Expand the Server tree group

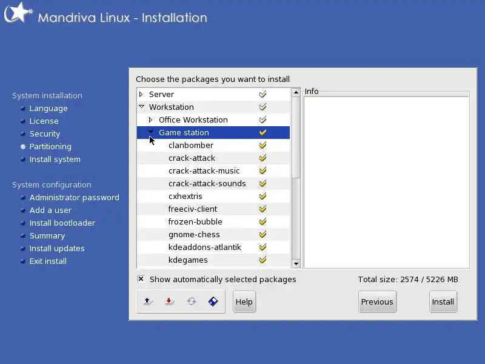click(141, 94)
